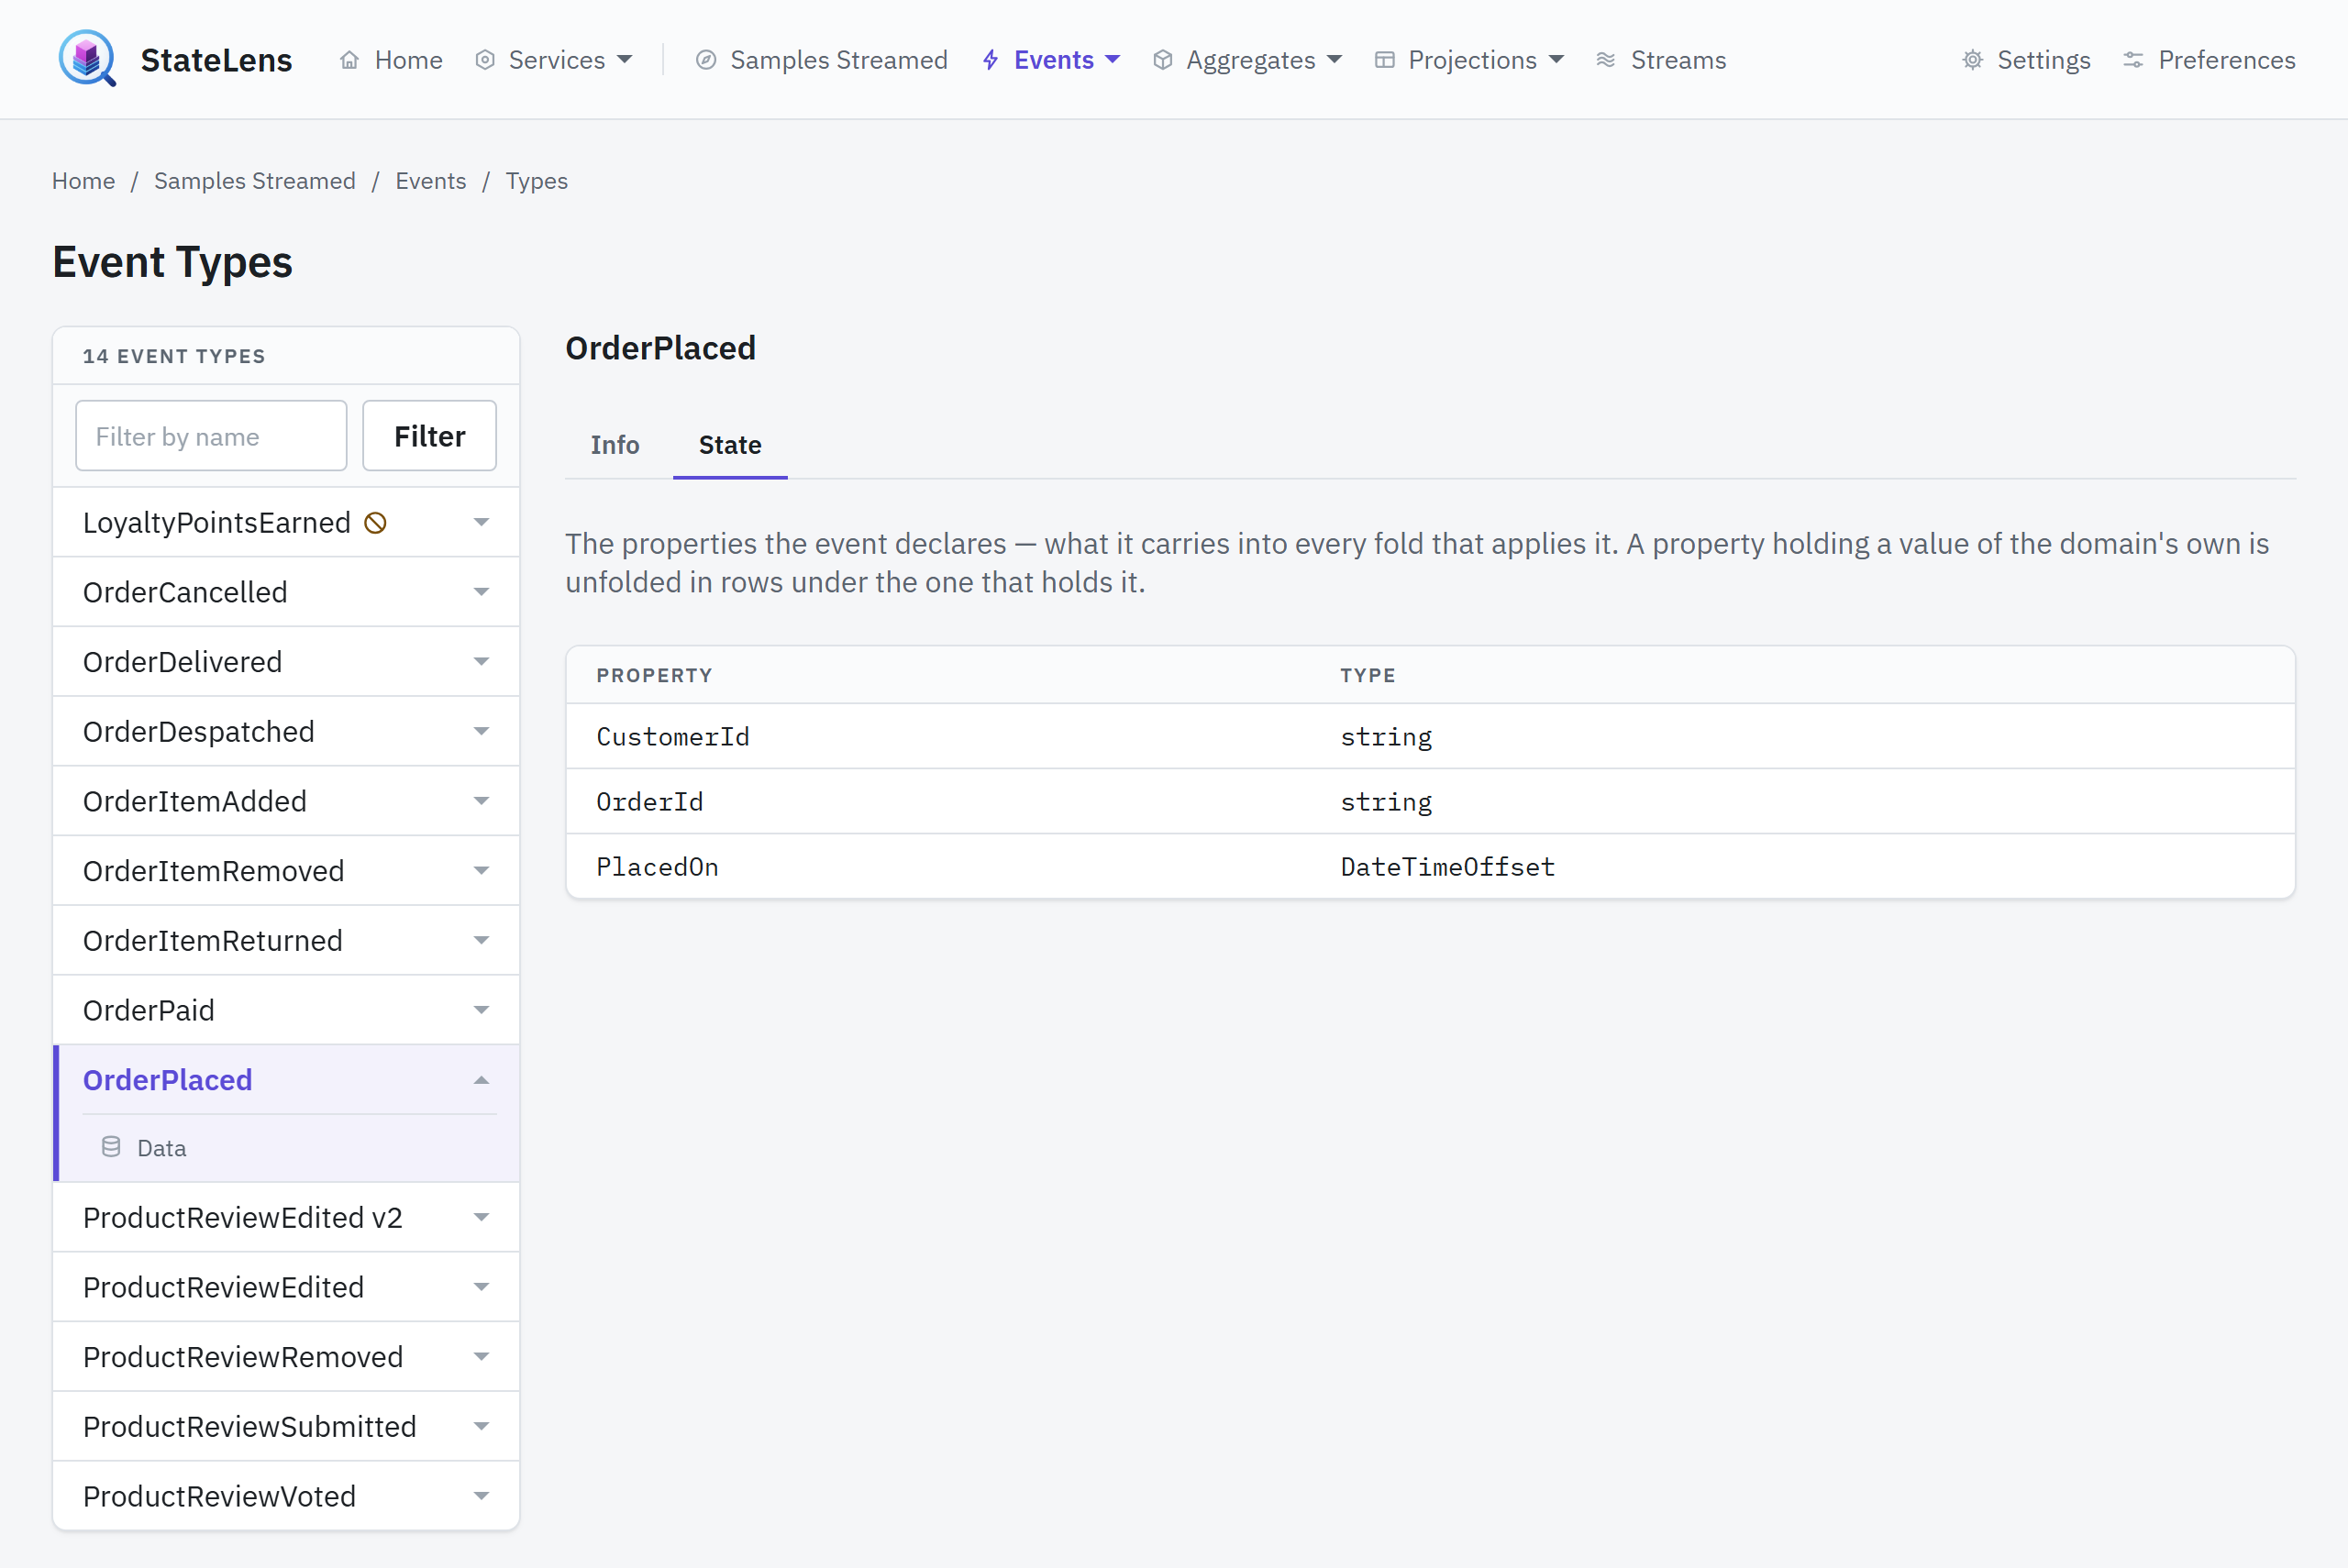Click the StateLens logo icon
Image resolution: width=2348 pixels, height=1568 pixels.
87,58
